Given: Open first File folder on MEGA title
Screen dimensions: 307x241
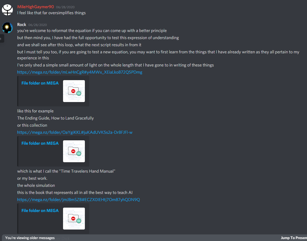Looking at the screenshot, I should [40, 83].
